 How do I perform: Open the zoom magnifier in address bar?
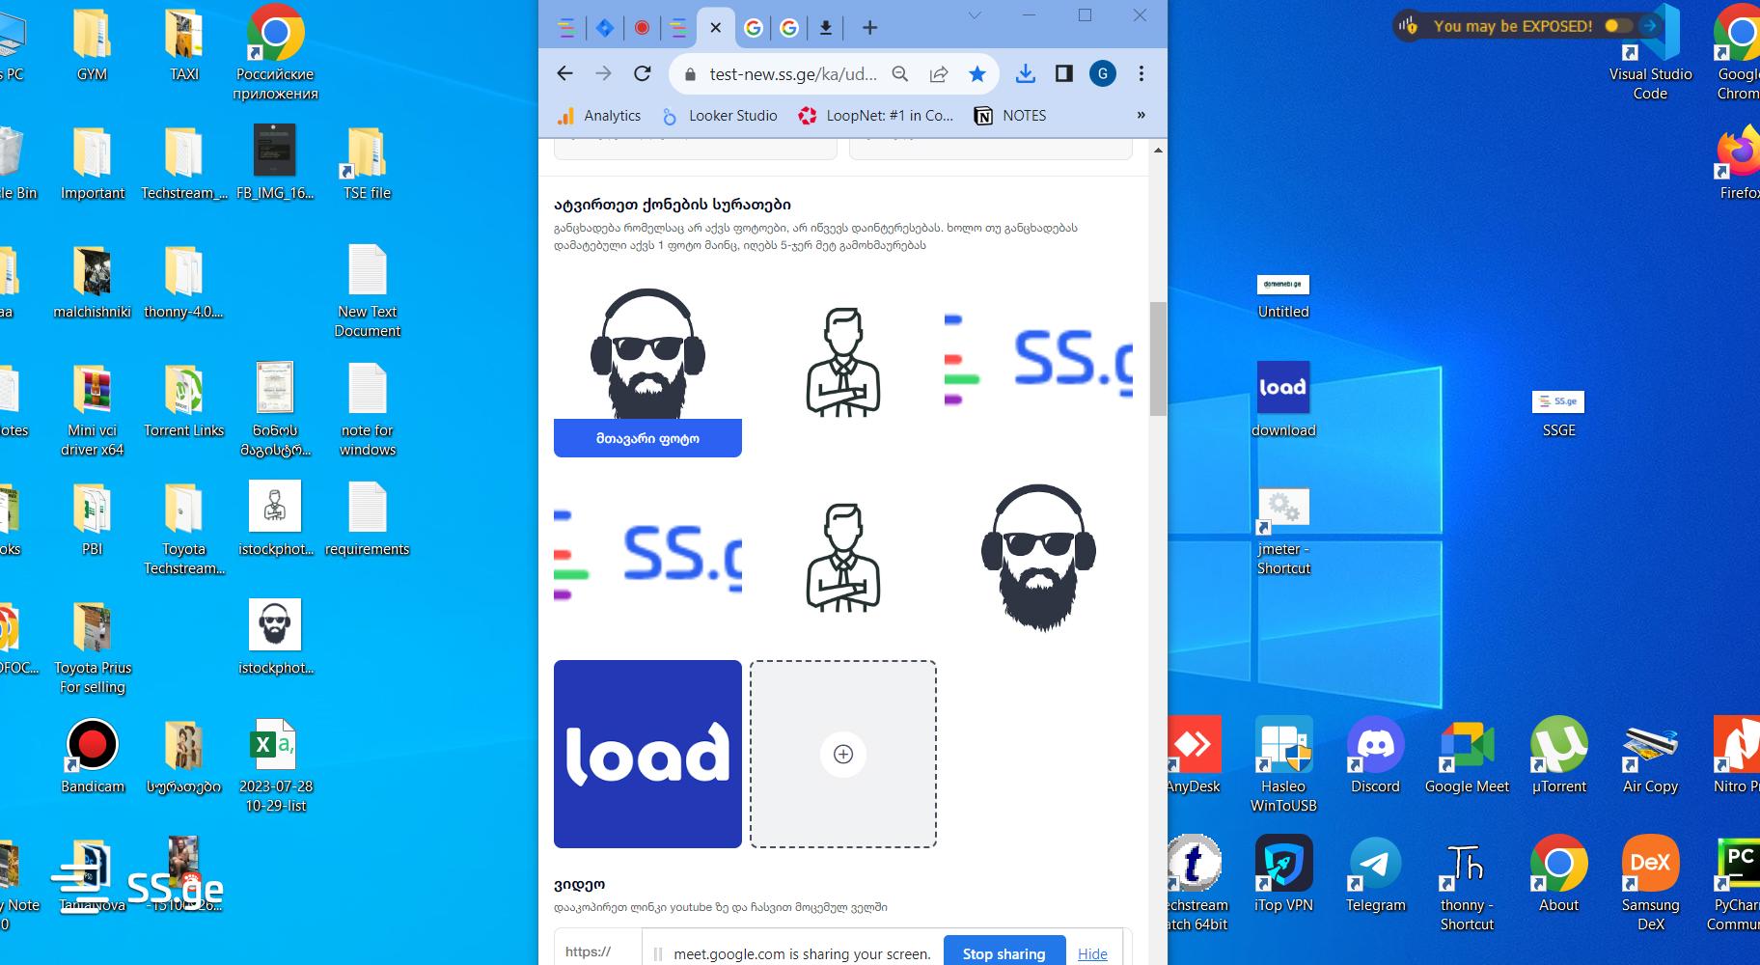pyautogui.click(x=899, y=73)
